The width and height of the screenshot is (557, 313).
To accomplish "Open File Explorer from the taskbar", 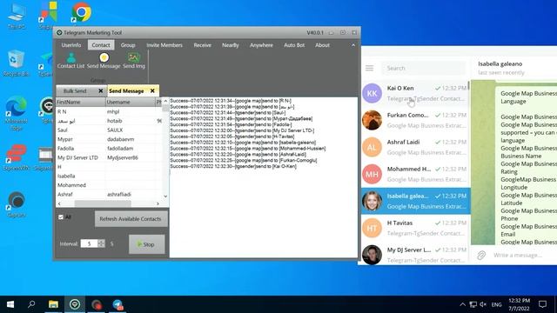I will click(x=53, y=304).
